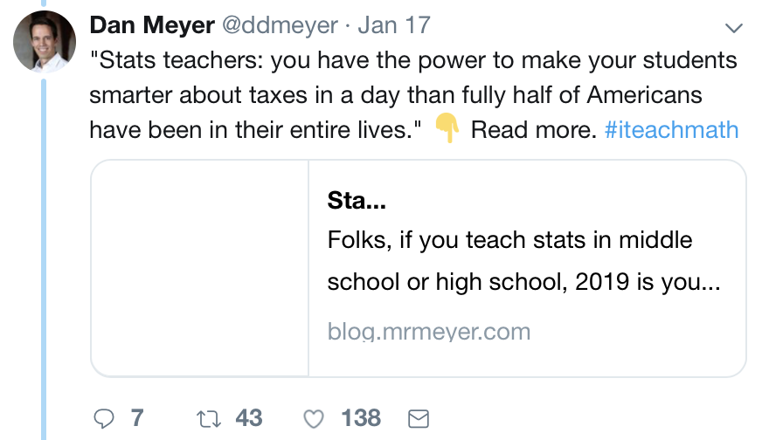Click the envelope direct message icon
This screenshot has width=769, height=440.
click(x=419, y=418)
